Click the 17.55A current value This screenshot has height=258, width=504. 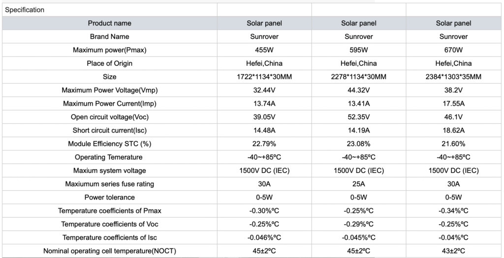[453, 104]
